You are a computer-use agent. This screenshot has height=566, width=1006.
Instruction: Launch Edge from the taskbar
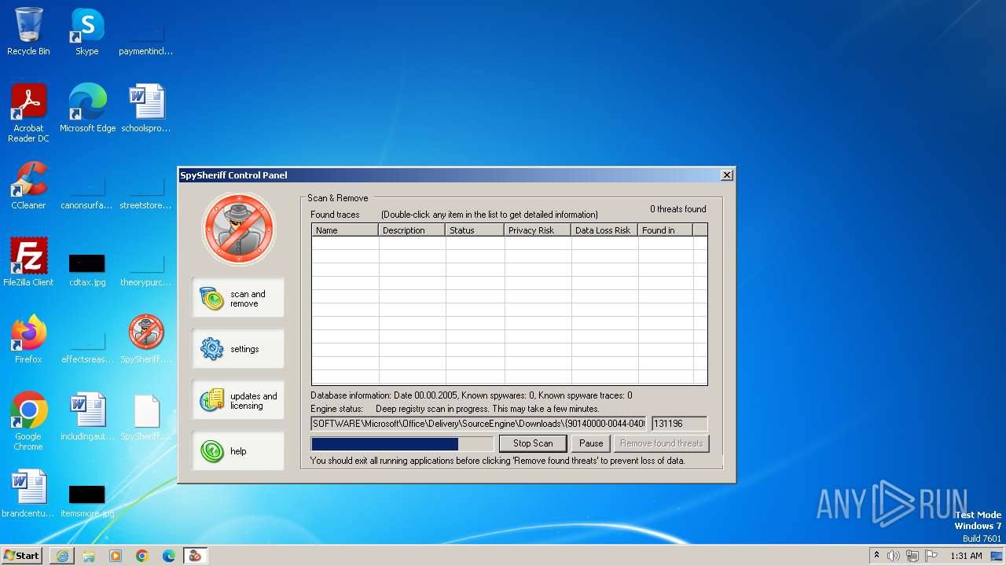169,556
